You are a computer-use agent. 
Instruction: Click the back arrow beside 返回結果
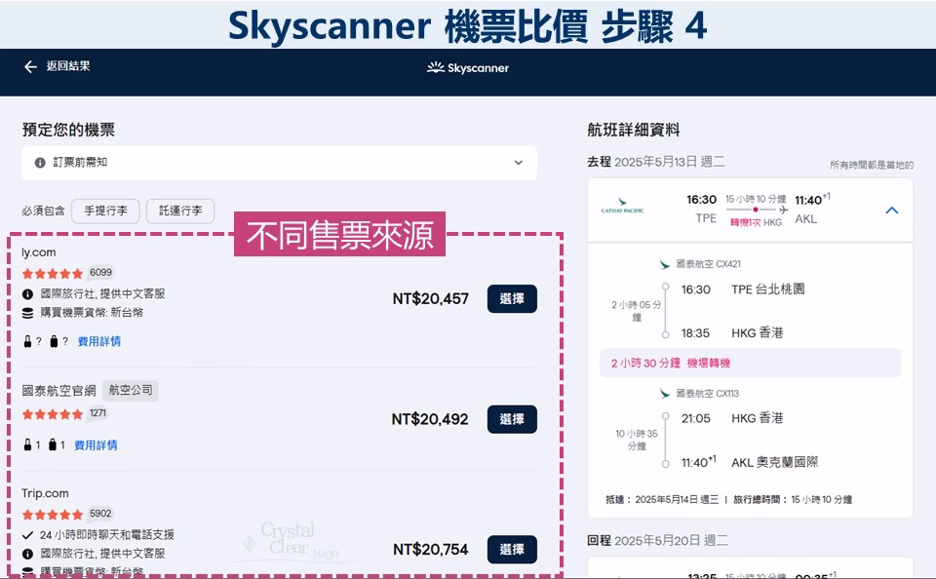30,67
